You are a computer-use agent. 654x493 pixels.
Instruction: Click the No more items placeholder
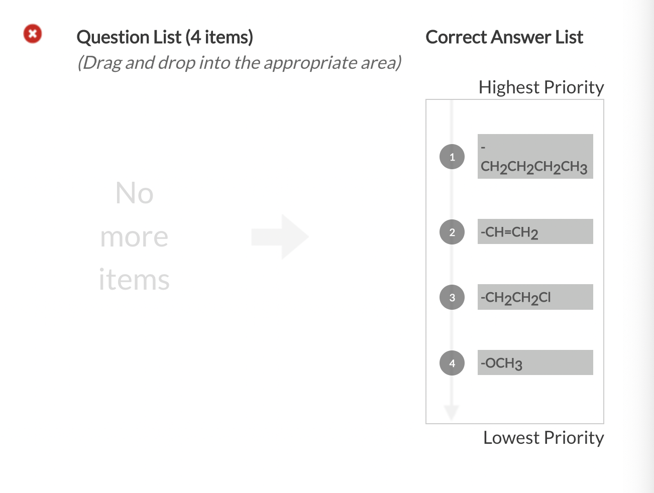134,236
